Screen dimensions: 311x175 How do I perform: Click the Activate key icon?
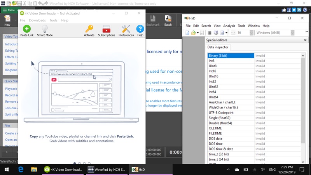click(x=89, y=29)
